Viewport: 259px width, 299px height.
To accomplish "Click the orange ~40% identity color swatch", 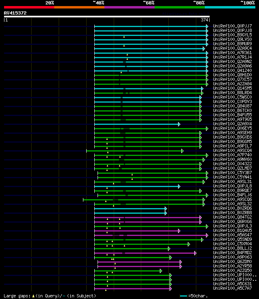I will click(x=79, y=7).
